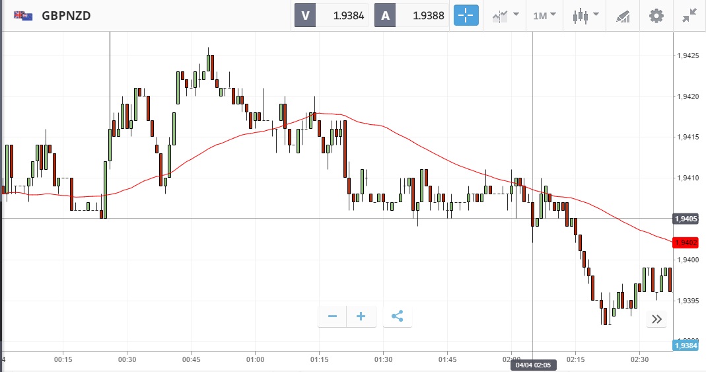Click the GBPNZD symbol name
706x372 pixels.
pyautogui.click(x=66, y=16)
